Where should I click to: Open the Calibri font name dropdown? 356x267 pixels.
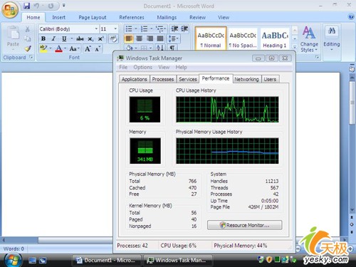96,28
